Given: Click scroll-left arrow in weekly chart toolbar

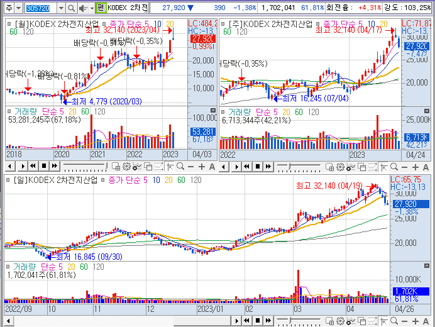Looking at the screenshot, I should click(x=224, y=167).
